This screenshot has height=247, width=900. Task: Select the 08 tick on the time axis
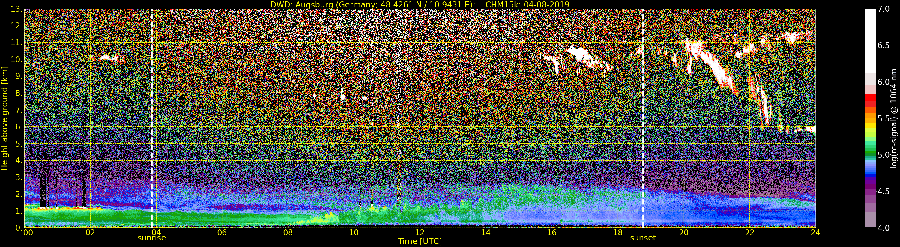(288, 233)
